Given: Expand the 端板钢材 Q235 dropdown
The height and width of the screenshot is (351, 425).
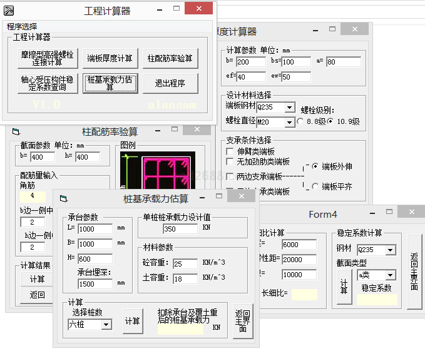Looking at the screenshot, I should coord(289,108).
